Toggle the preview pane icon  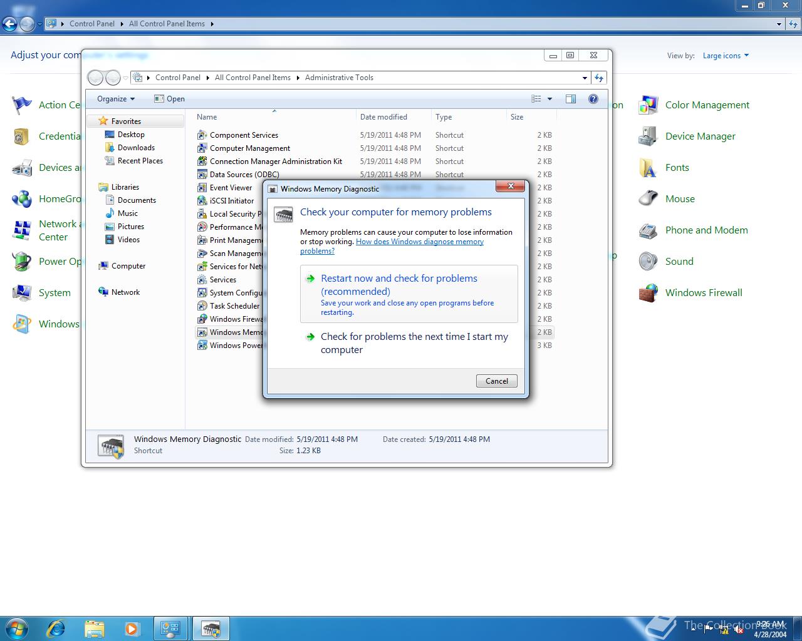570,99
